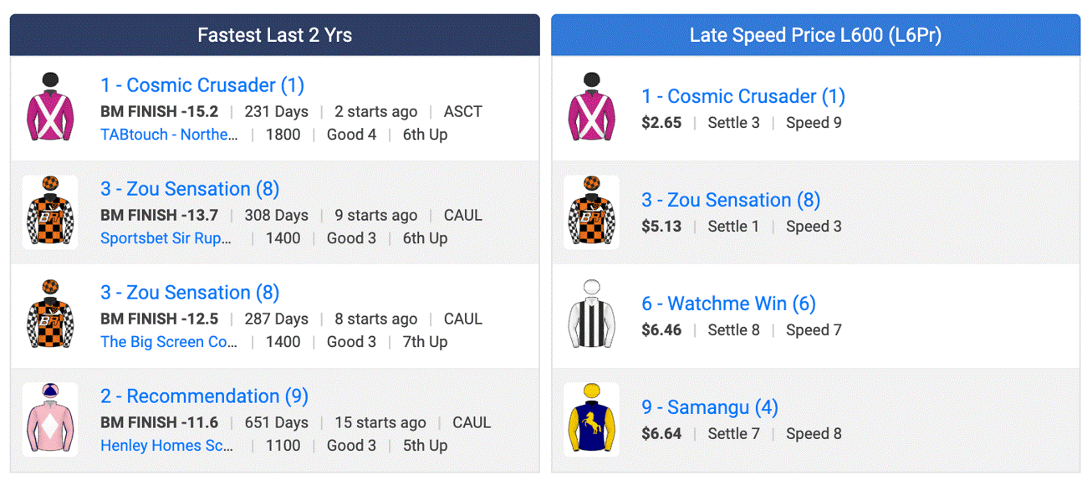Open '6 - Watchme Win (6)' horse link
The height and width of the screenshot is (480, 1087).
click(x=728, y=304)
